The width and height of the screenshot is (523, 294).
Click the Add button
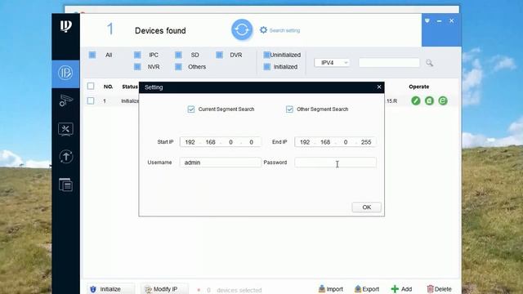401,289
